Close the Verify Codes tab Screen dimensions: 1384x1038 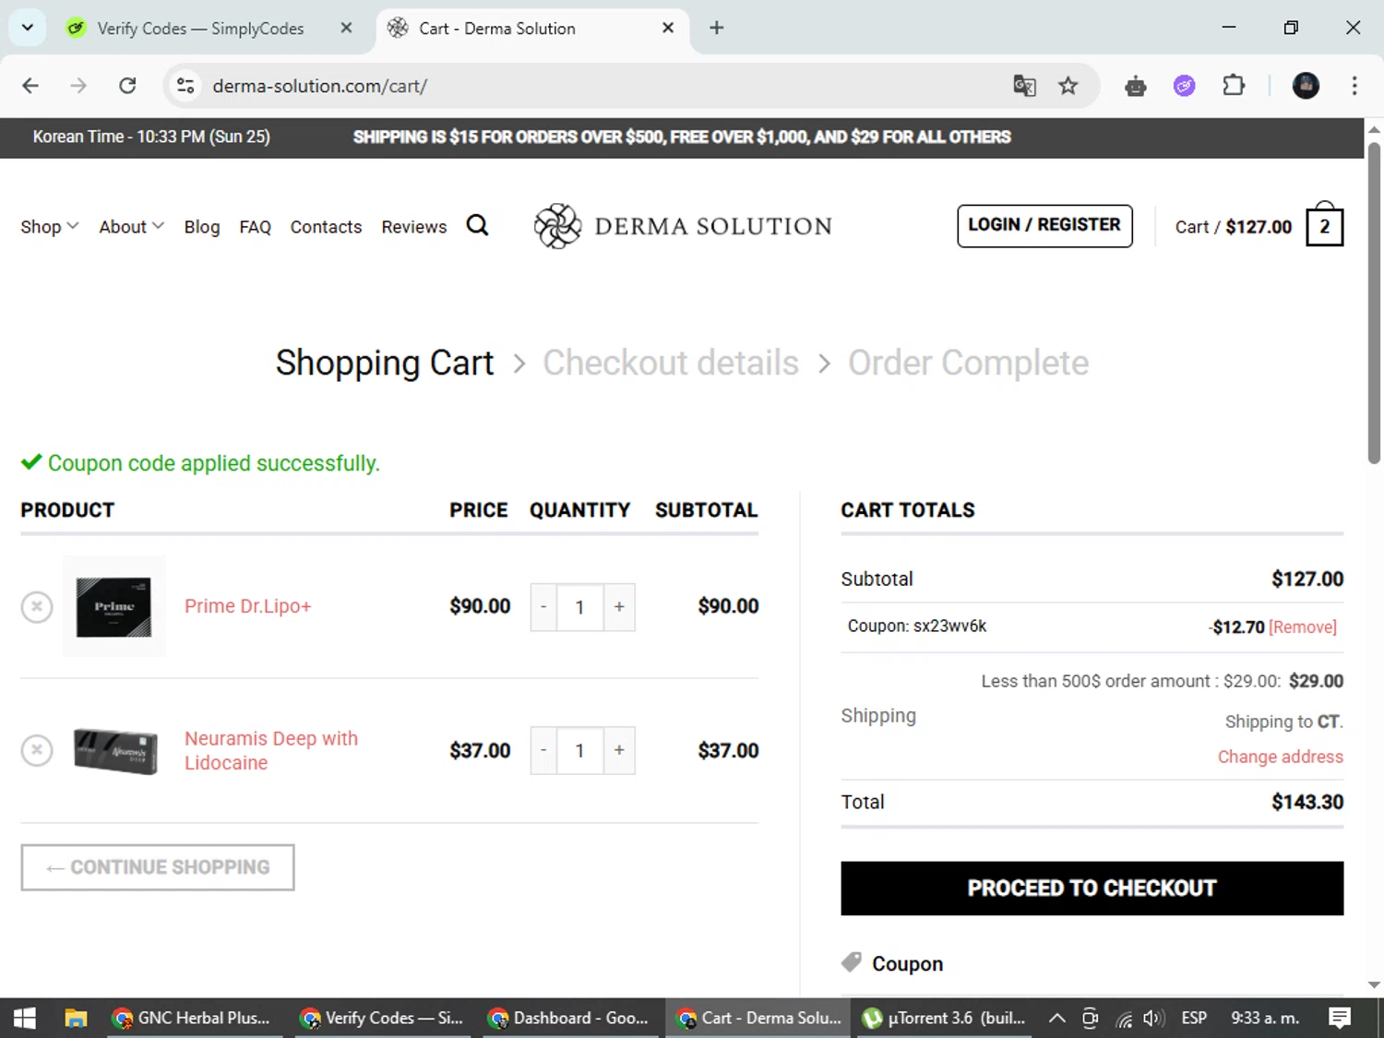346,28
